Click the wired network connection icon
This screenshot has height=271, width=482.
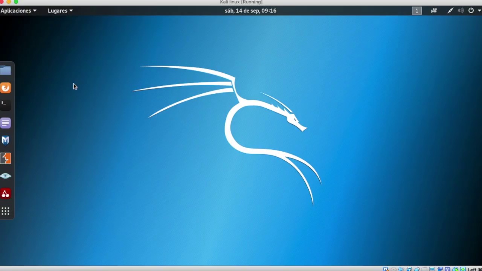point(450,11)
